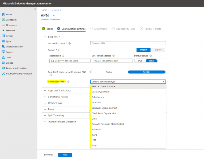This screenshot has width=204, height=159.
Task: Choose Pulse Secure connection type
Action: (128, 97)
